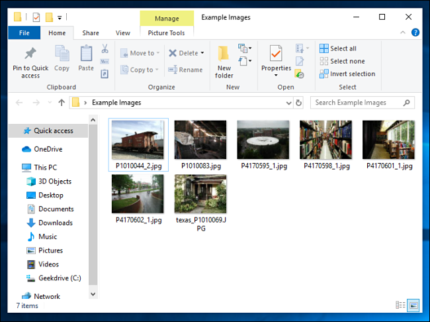Switch to large thumbnails view in status bar
The image size is (430, 322).
tap(413, 305)
